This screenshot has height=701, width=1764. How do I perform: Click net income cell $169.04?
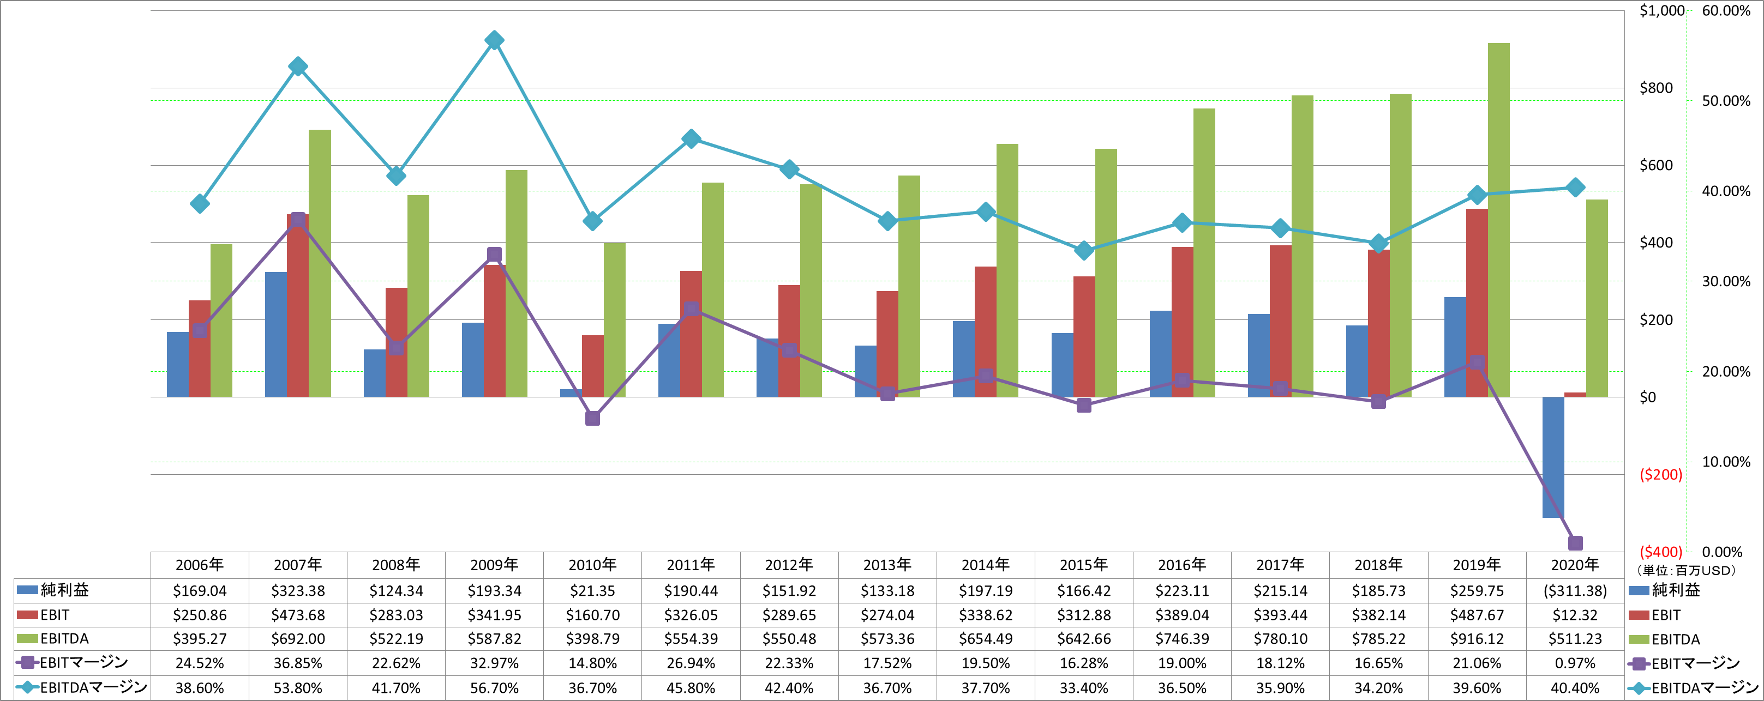coord(199,591)
